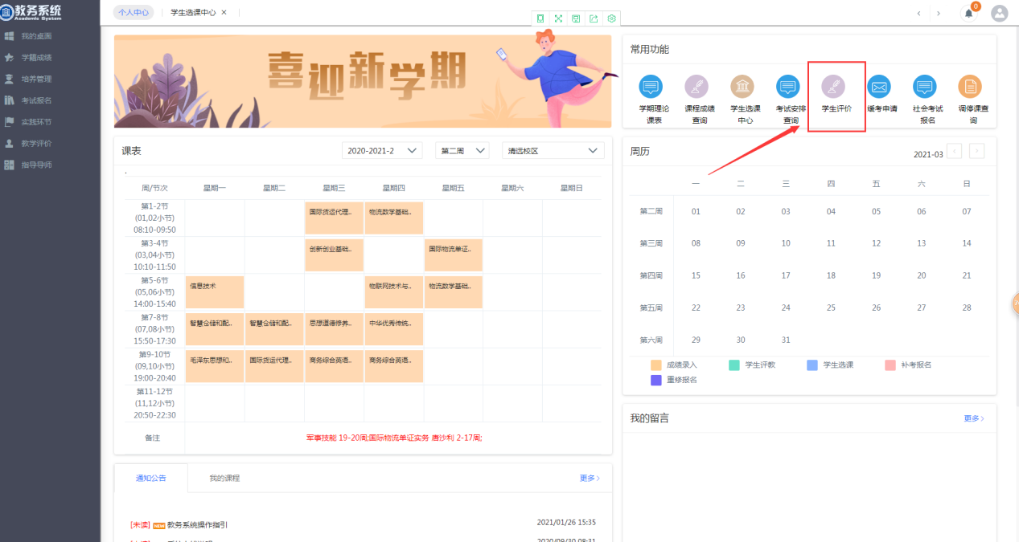Switch to the 我的课程 tab
This screenshot has width=1019, height=542.
[x=224, y=479]
